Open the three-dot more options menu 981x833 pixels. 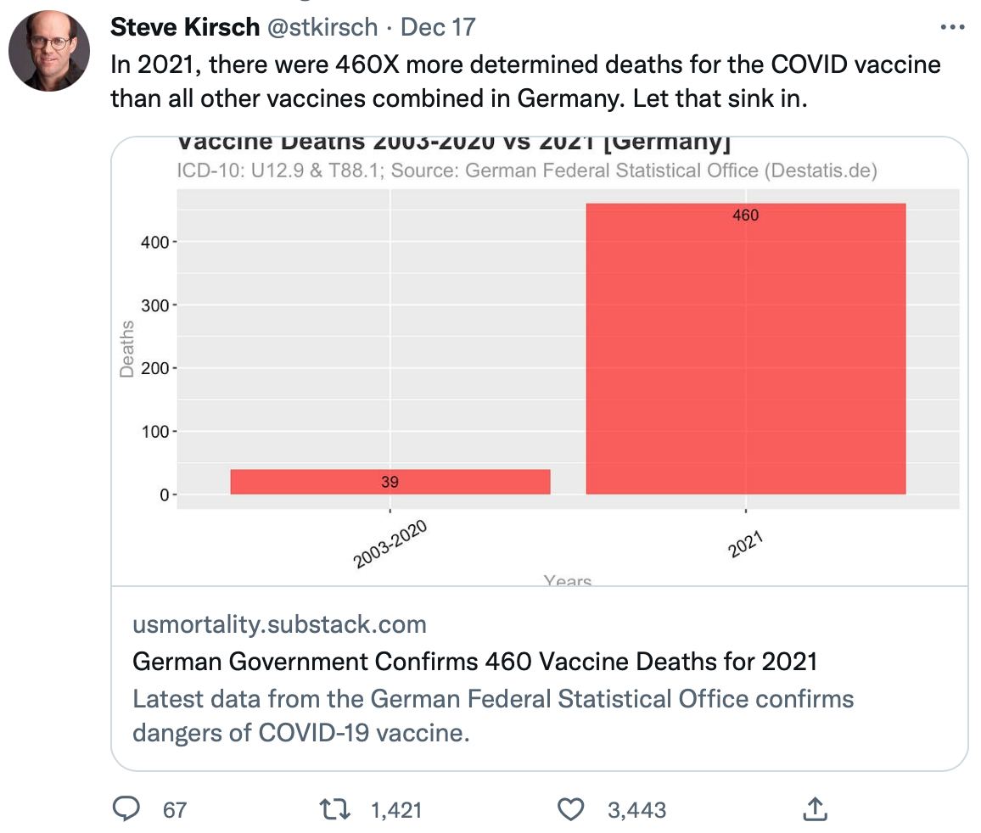point(953,28)
